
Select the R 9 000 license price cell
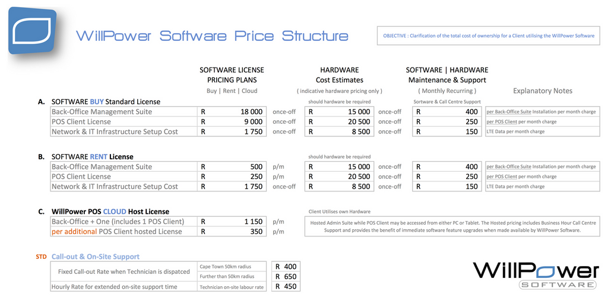[x=232, y=122]
